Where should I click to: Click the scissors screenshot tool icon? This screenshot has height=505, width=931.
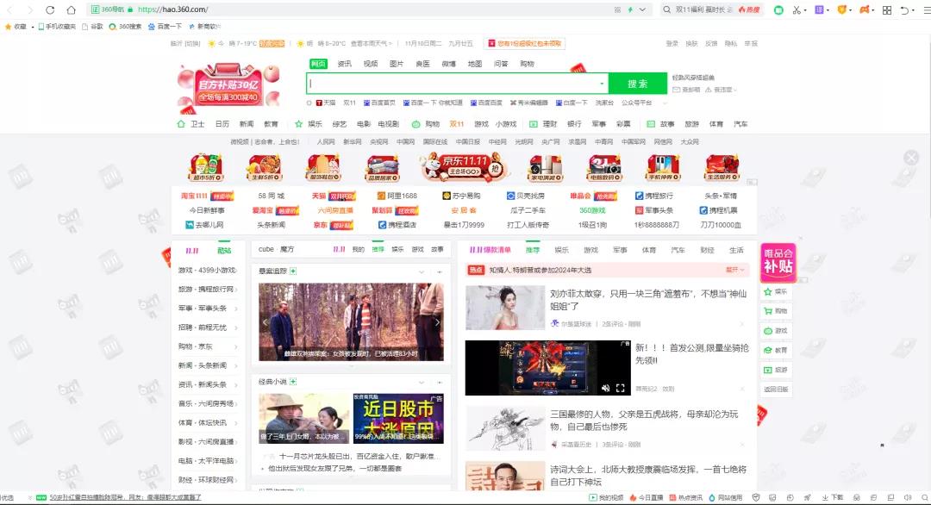coord(797,10)
